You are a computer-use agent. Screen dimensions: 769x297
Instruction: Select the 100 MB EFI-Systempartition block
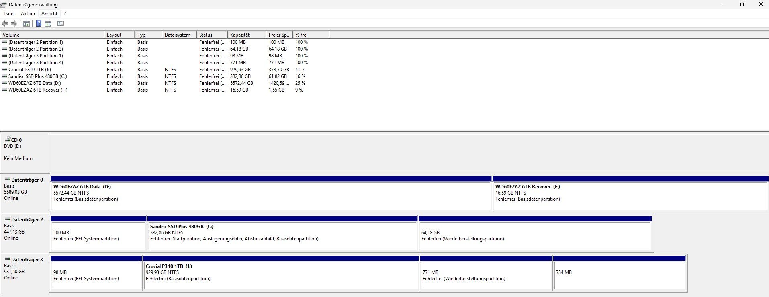click(98, 233)
